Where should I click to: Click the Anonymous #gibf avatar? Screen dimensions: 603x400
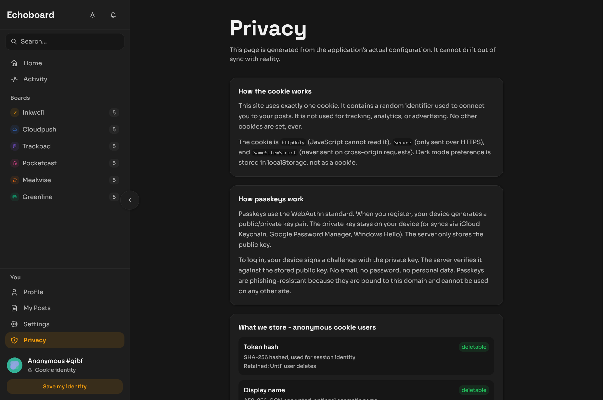pyautogui.click(x=15, y=365)
